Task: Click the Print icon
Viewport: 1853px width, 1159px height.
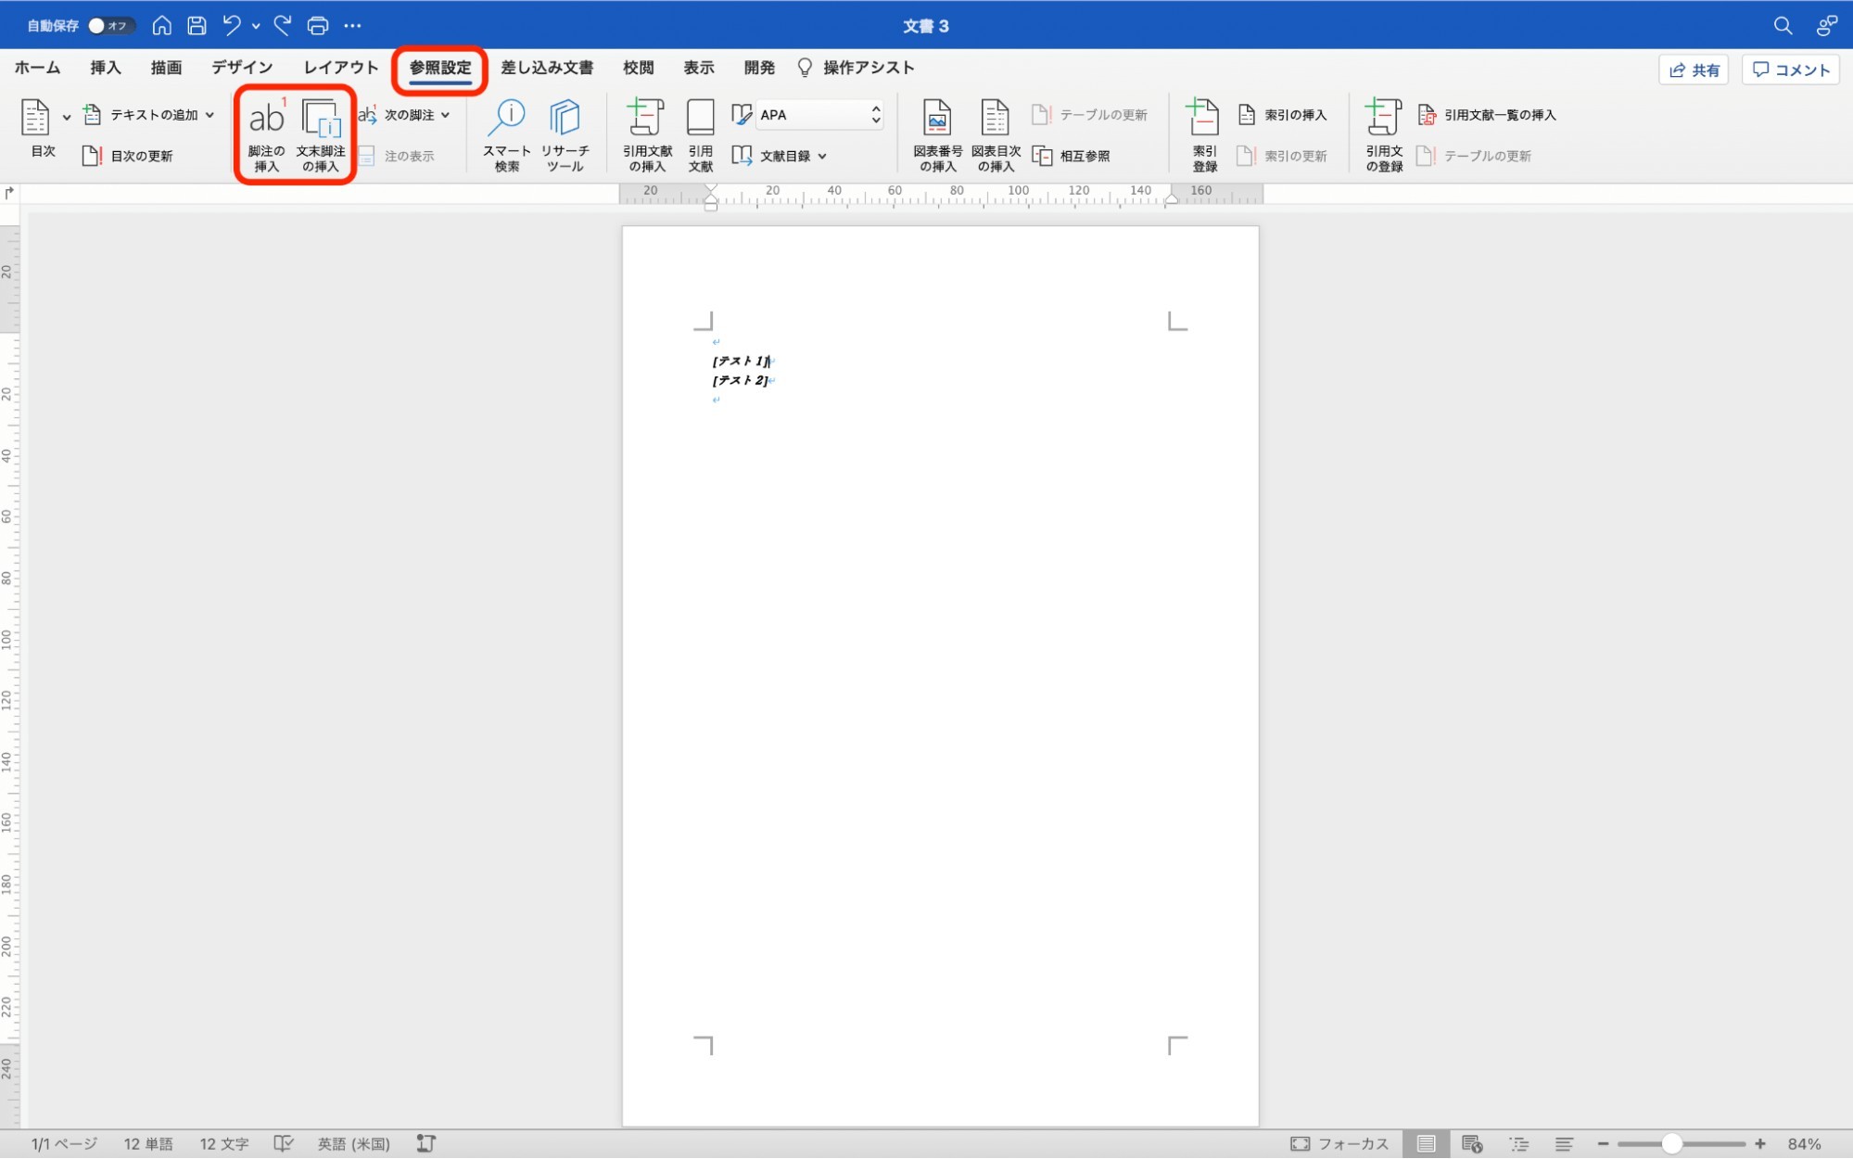Action: point(317,25)
